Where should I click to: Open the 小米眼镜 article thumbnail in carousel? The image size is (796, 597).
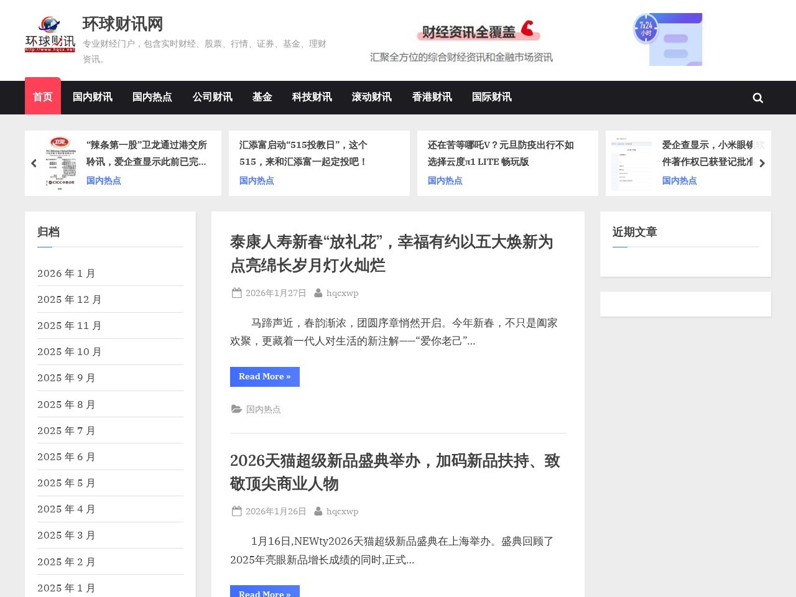click(x=631, y=163)
